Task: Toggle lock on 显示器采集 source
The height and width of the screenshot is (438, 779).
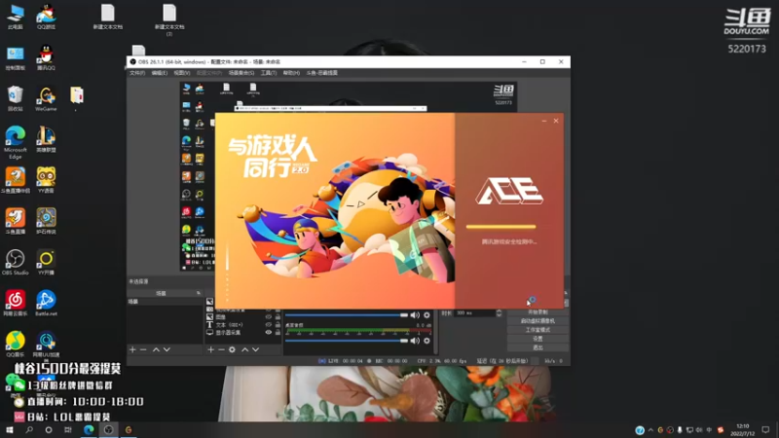Action: [x=278, y=333]
